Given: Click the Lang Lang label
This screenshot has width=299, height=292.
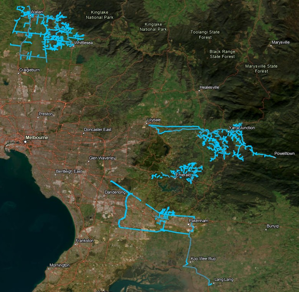Looking at the screenshot, I should [223, 279].
